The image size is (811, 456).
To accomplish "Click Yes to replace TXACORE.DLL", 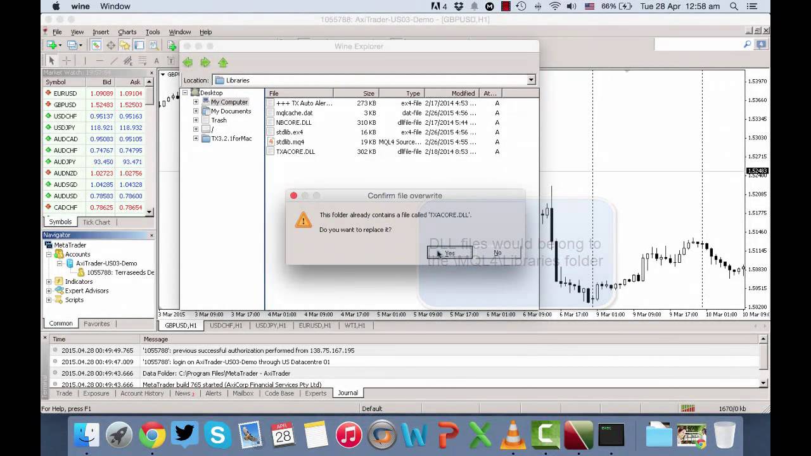I will point(450,253).
